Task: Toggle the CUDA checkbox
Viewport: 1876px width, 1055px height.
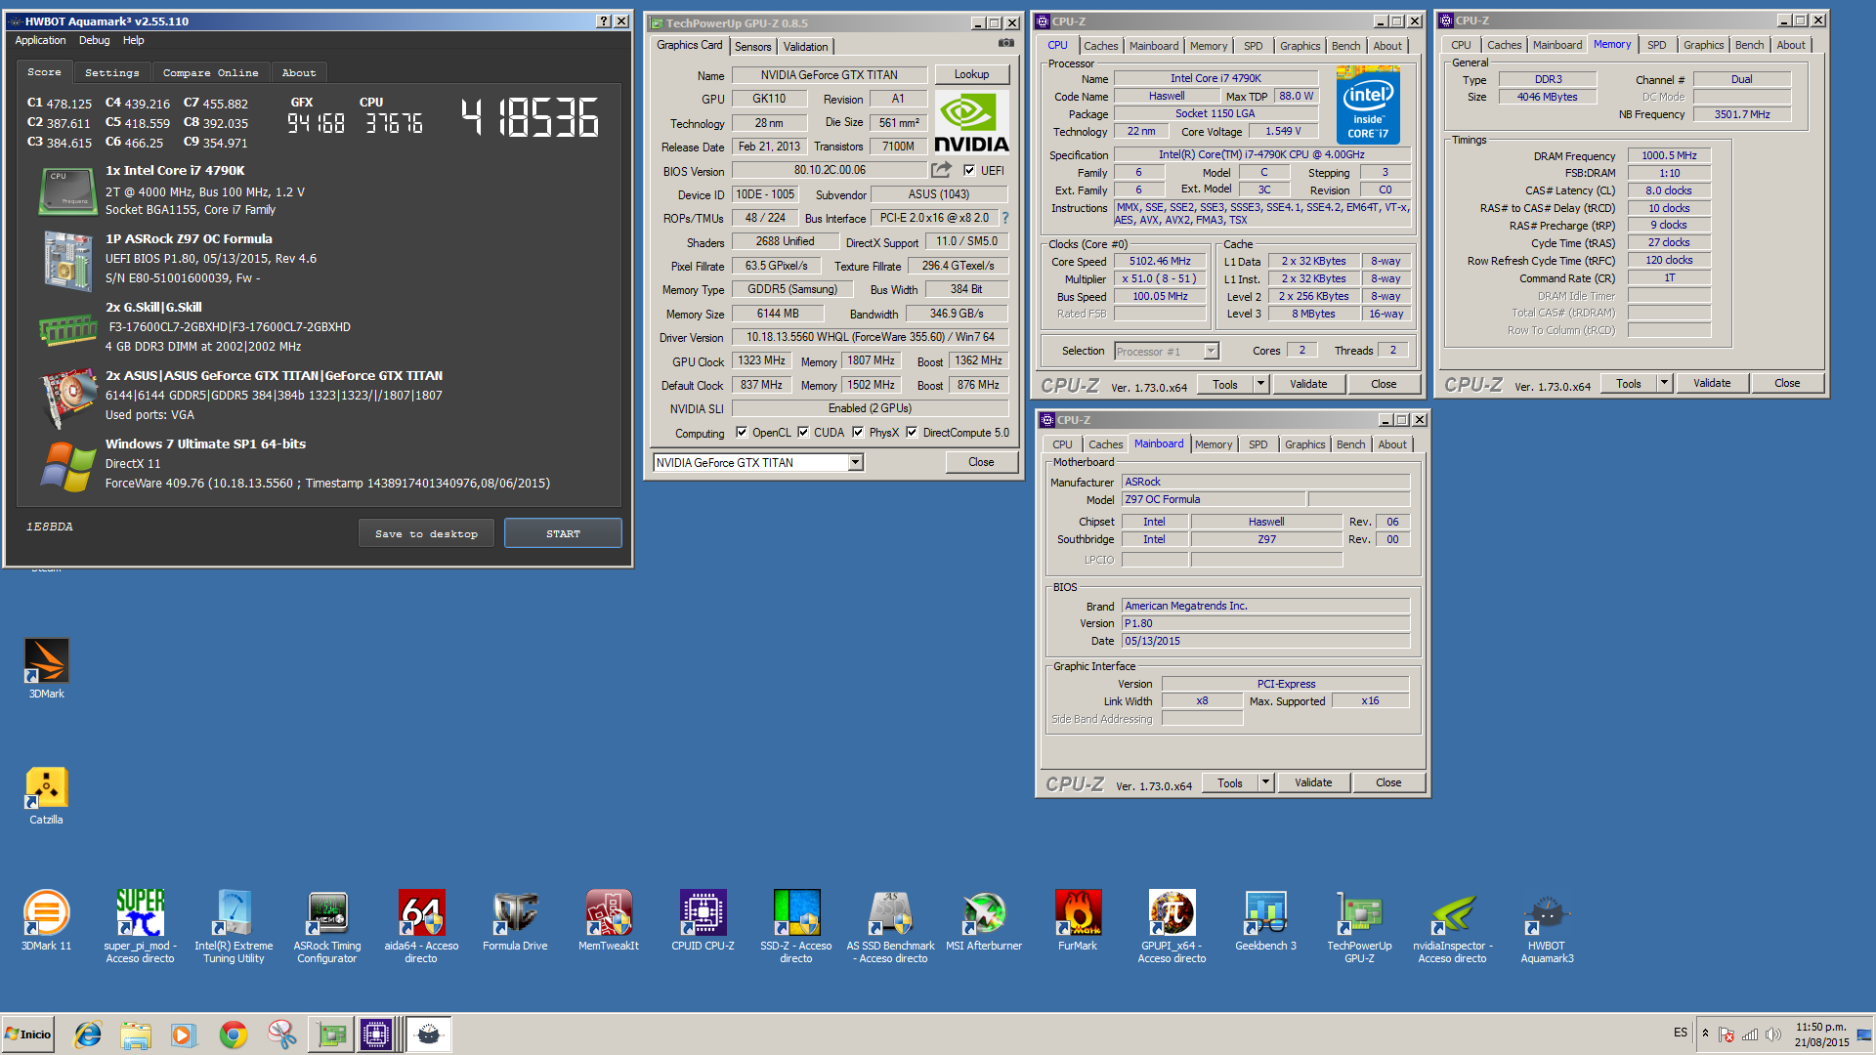Action: pyautogui.click(x=803, y=432)
